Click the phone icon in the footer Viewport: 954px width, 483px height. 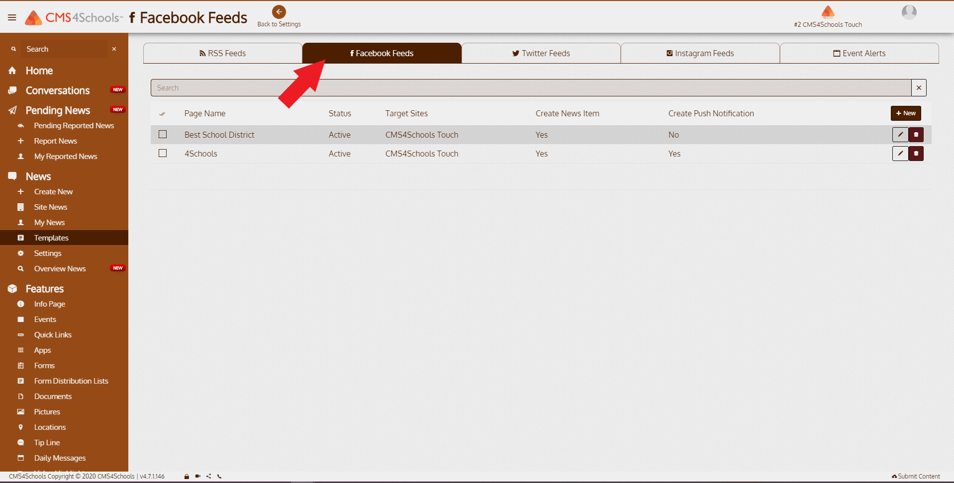click(x=219, y=477)
